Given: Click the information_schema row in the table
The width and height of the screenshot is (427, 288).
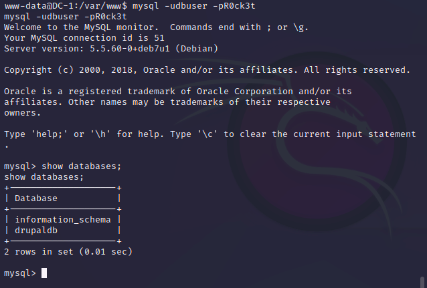Looking at the screenshot, I should tap(62, 220).
